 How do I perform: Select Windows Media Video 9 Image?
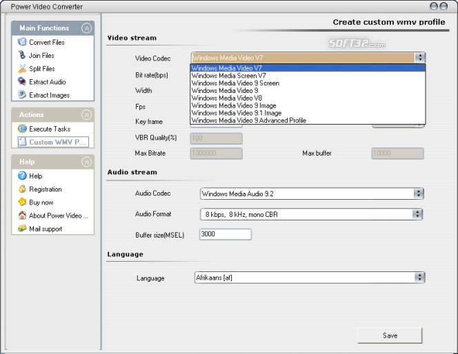click(x=308, y=105)
